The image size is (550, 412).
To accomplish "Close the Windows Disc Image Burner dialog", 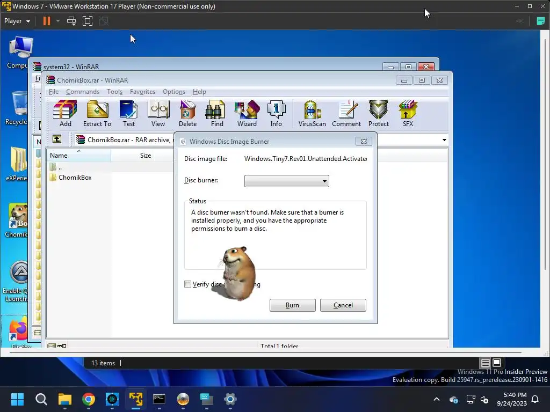I will coord(364,141).
